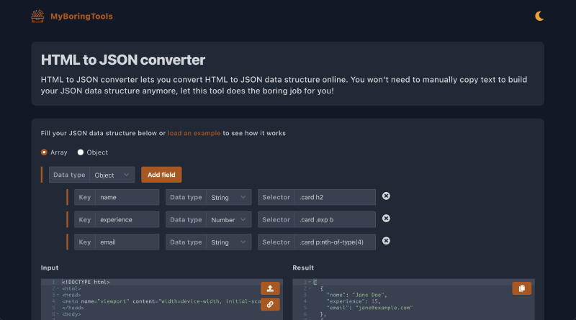
Task: Click the DOCTYPE html line in Input editor
Action: (86, 282)
